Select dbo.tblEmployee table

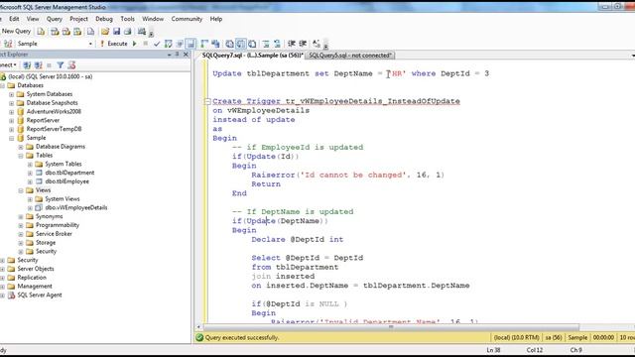tap(66, 181)
